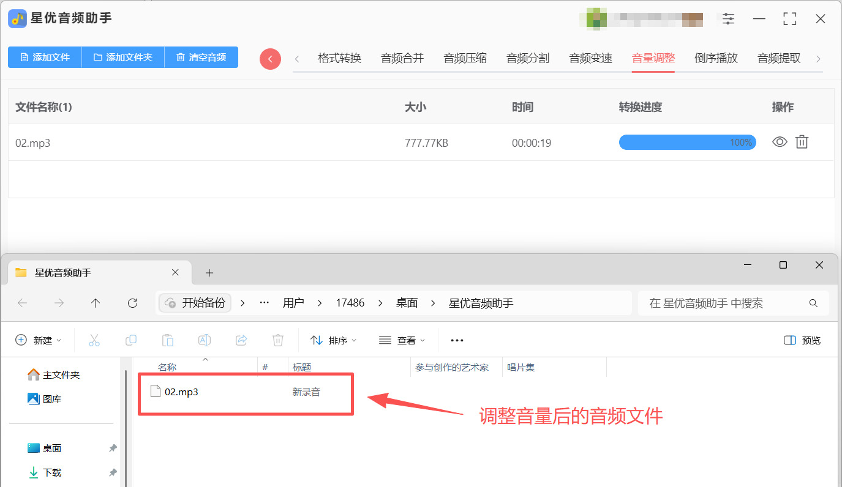Click the 添加文件 button
842x487 pixels.
45,58
